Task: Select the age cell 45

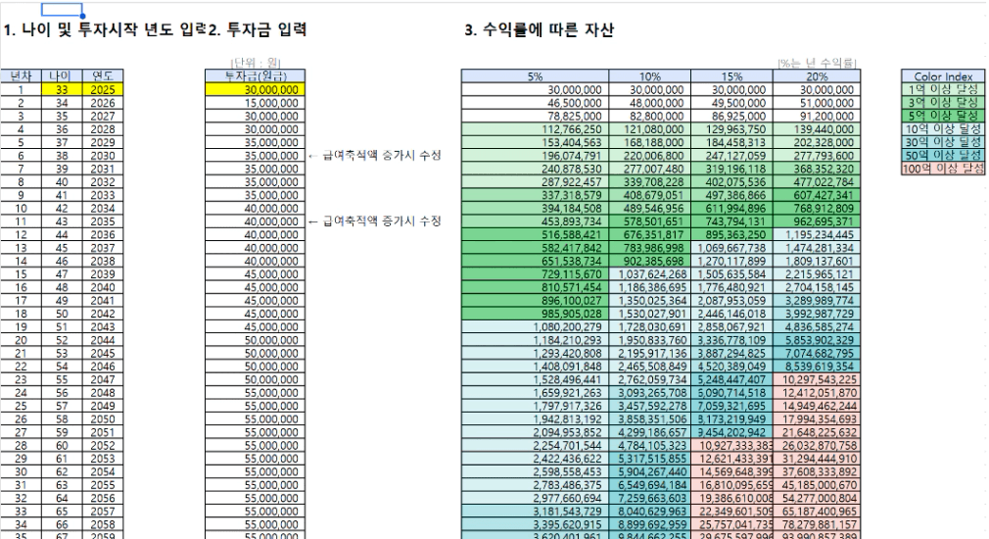Action: (x=62, y=248)
